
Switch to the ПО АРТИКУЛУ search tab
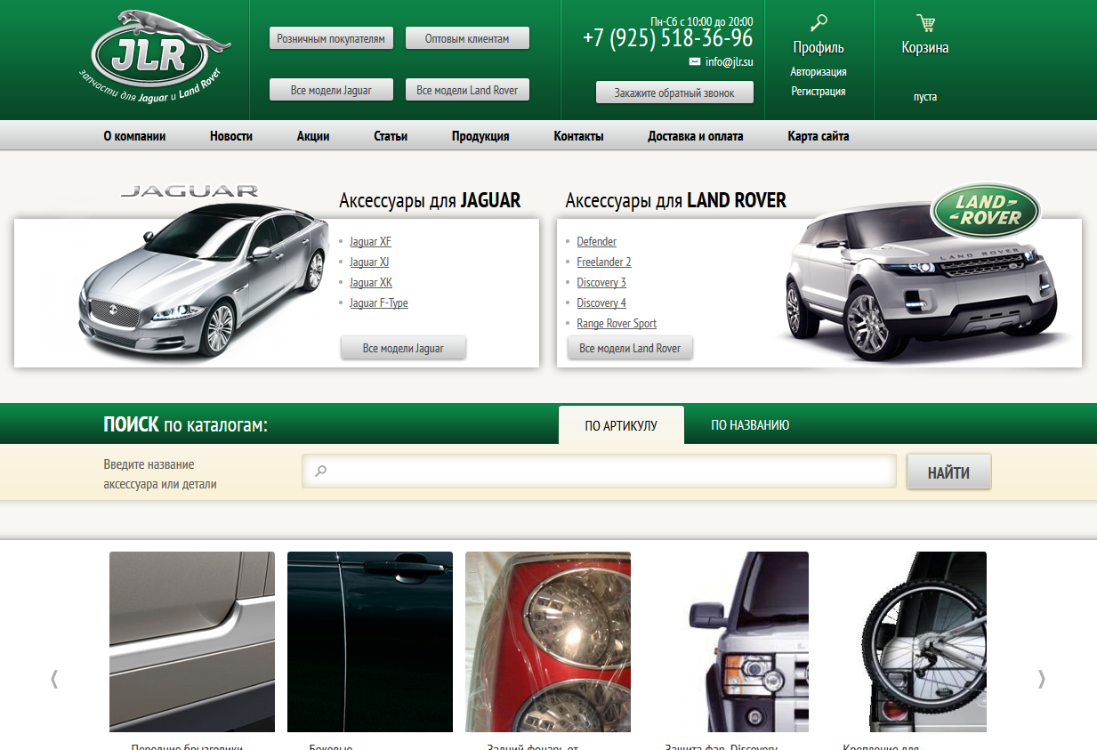(x=621, y=425)
